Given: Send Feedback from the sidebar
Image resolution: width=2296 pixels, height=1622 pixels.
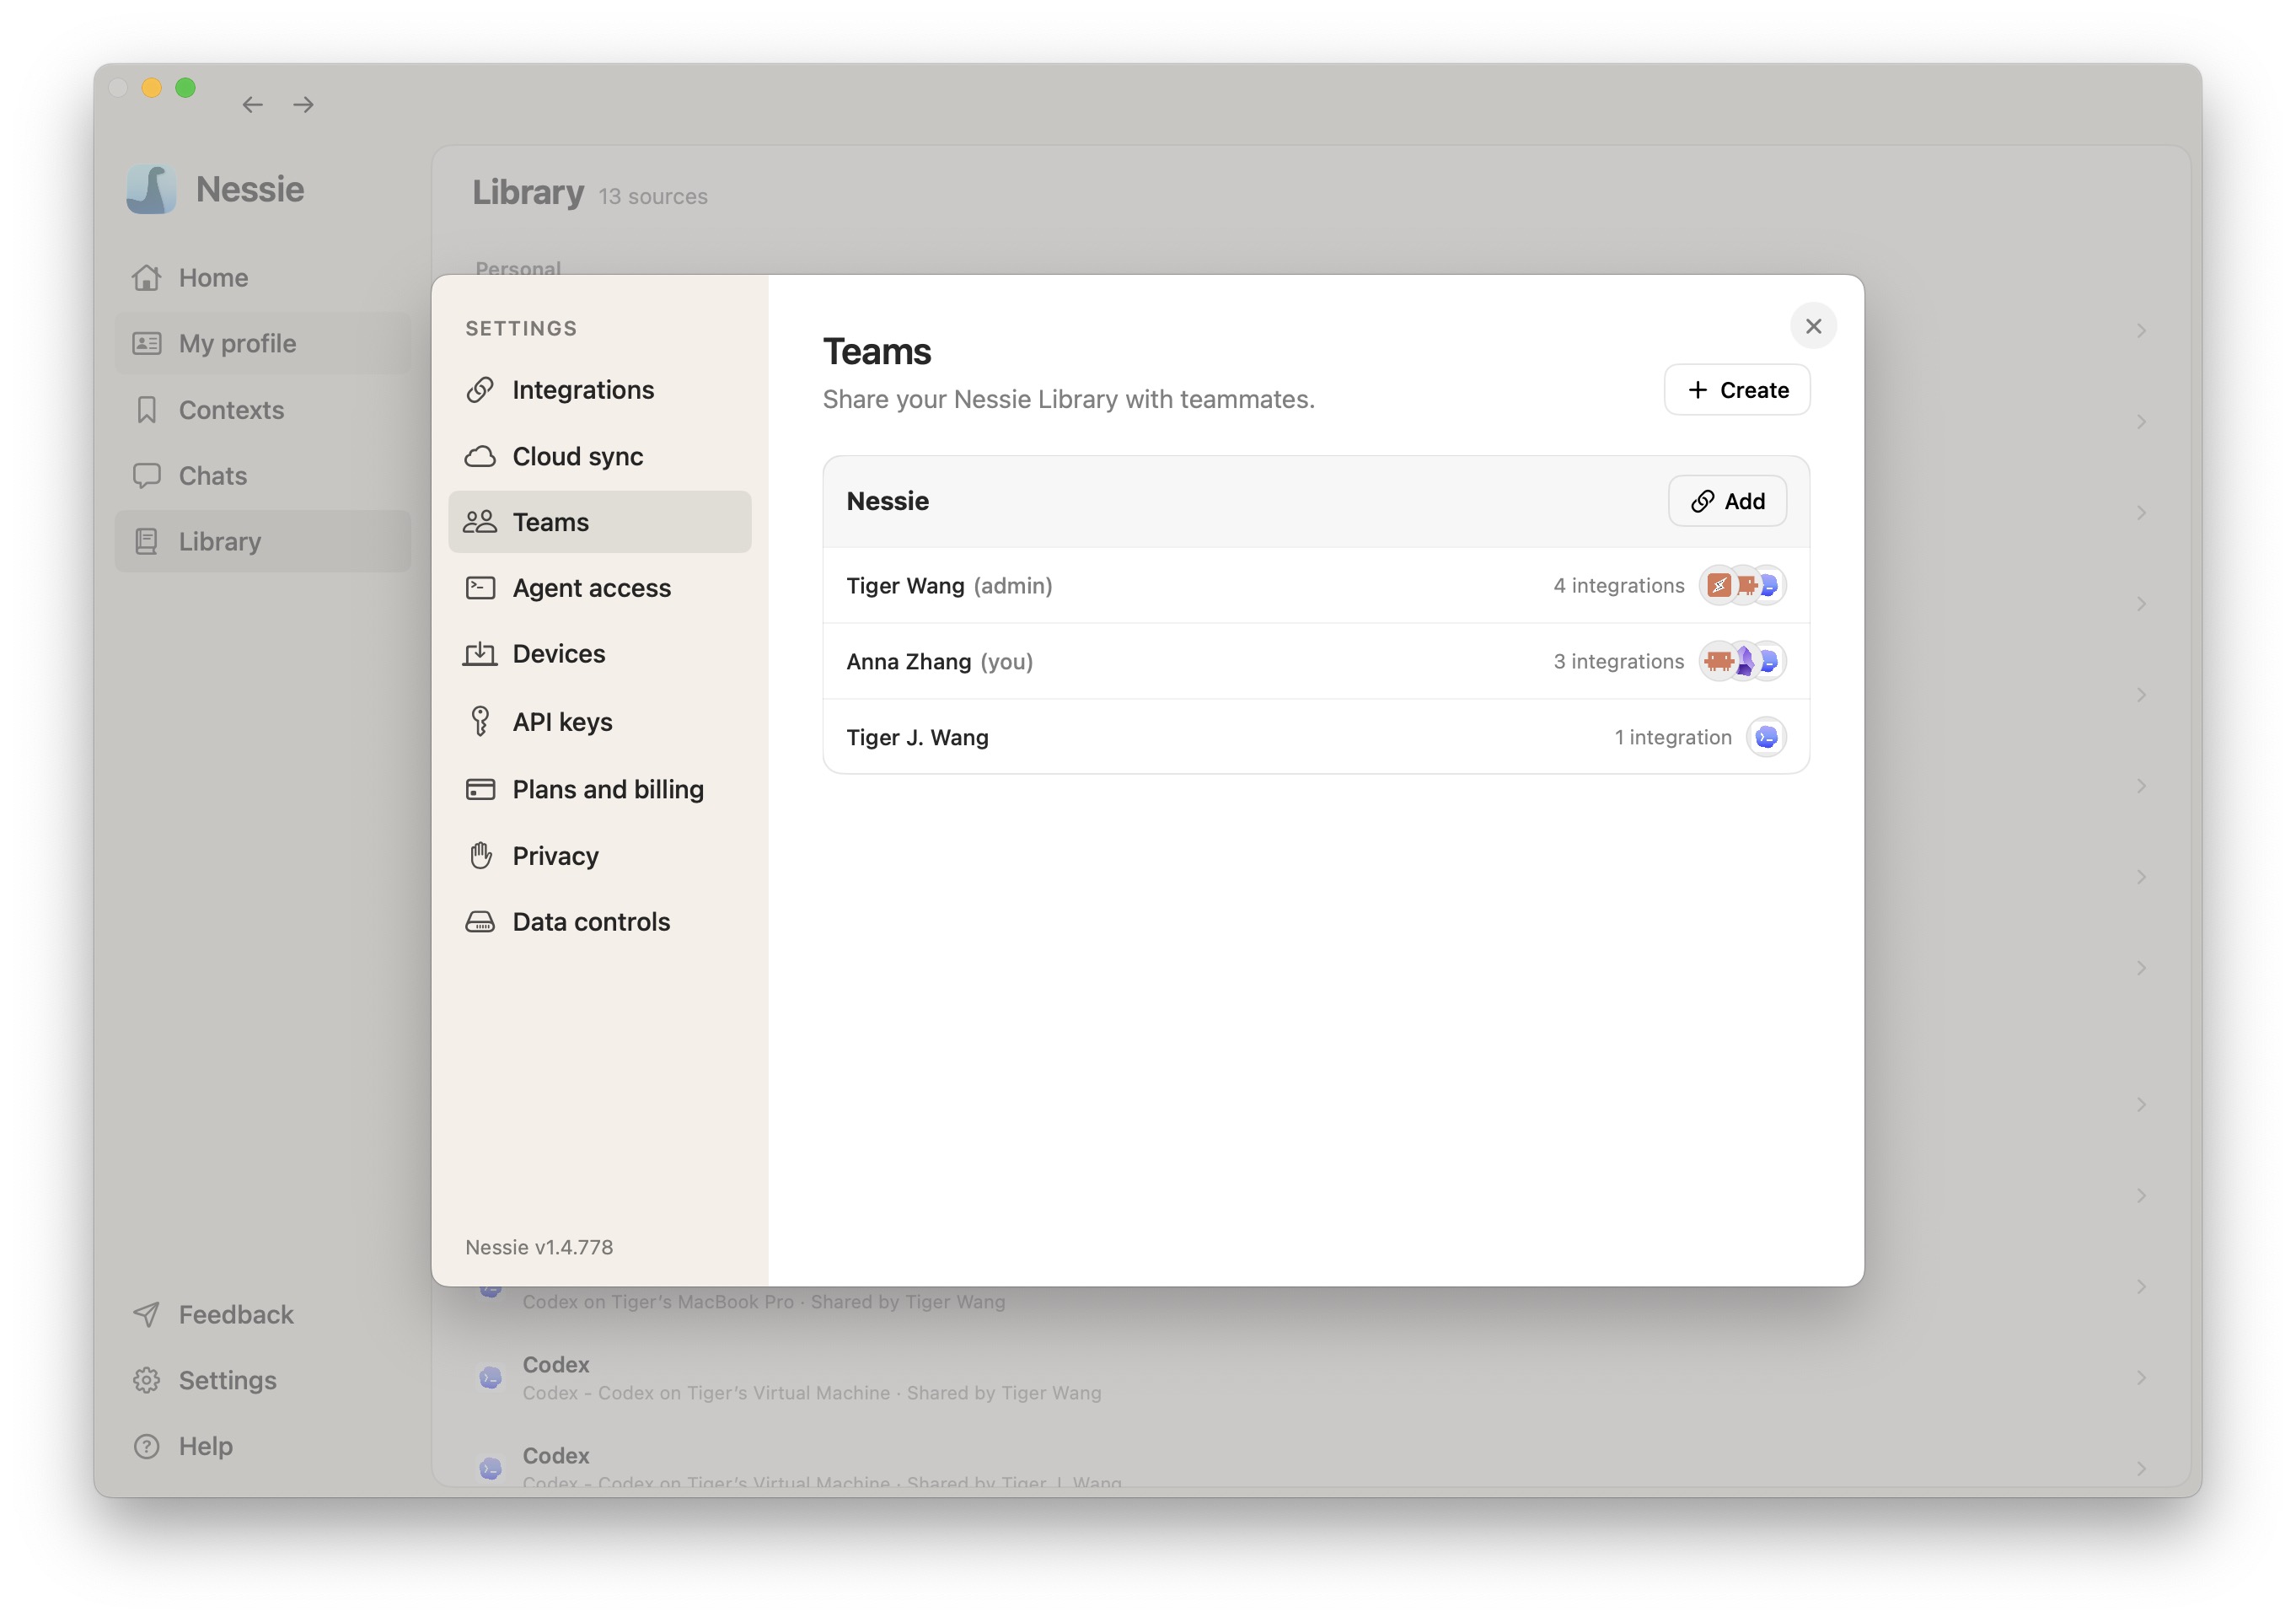Looking at the screenshot, I should [x=263, y=1315].
